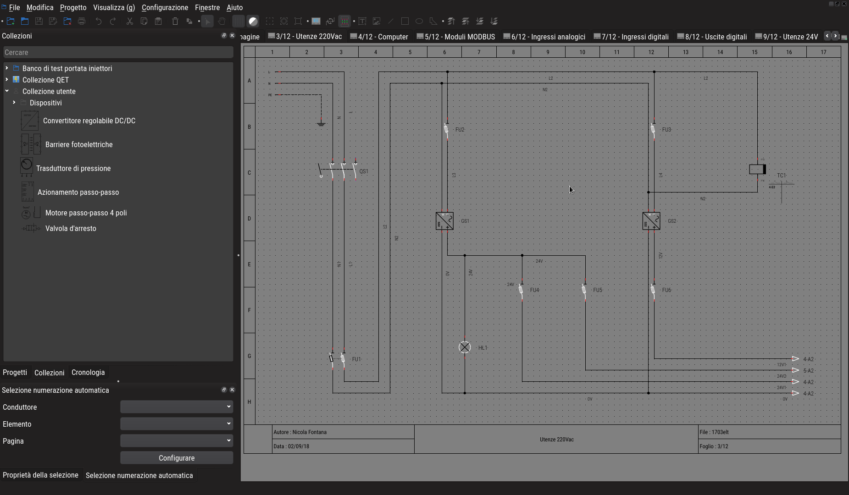
Task: Select the ellipse drawing tool
Action: 419,21
